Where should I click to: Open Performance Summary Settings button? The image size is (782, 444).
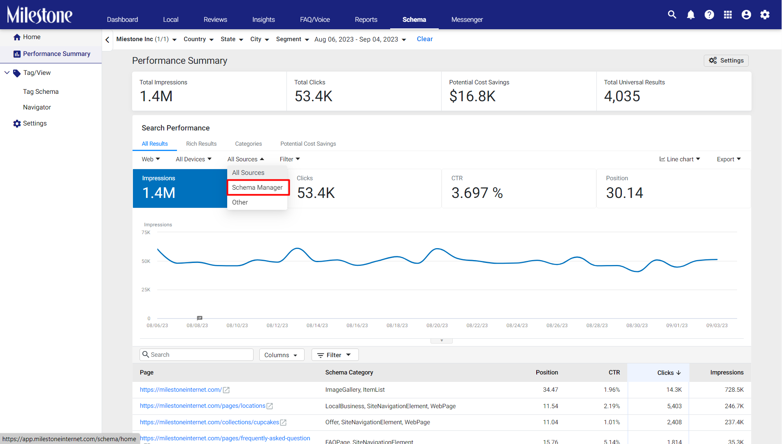726,61
